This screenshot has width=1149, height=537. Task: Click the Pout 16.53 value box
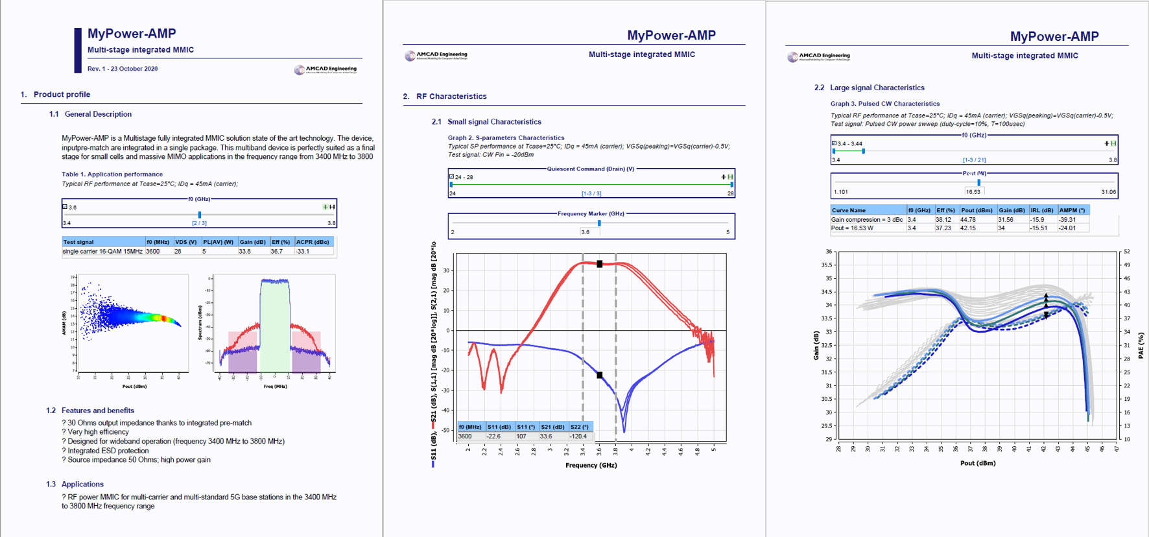(x=973, y=191)
